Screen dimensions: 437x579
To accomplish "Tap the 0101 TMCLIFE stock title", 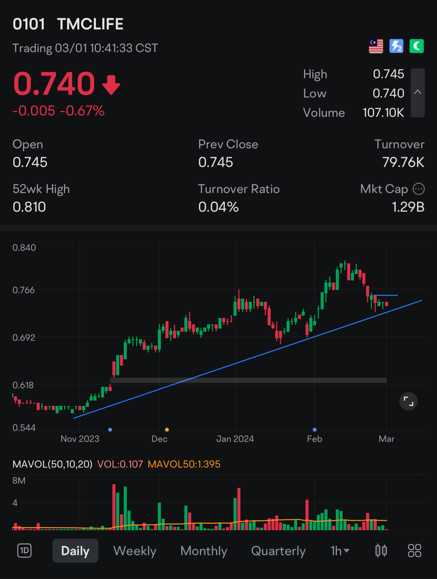I will click(x=68, y=24).
